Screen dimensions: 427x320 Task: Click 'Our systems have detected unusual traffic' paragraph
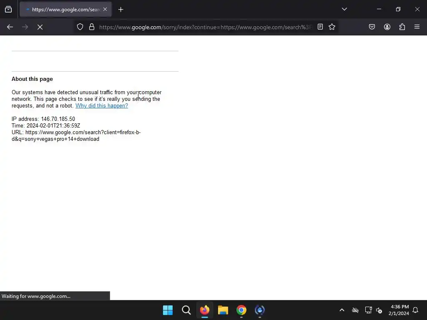click(x=87, y=99)
